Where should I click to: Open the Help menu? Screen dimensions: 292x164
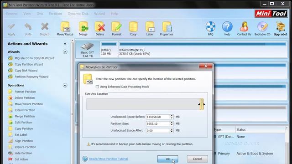tap(115, 14)
